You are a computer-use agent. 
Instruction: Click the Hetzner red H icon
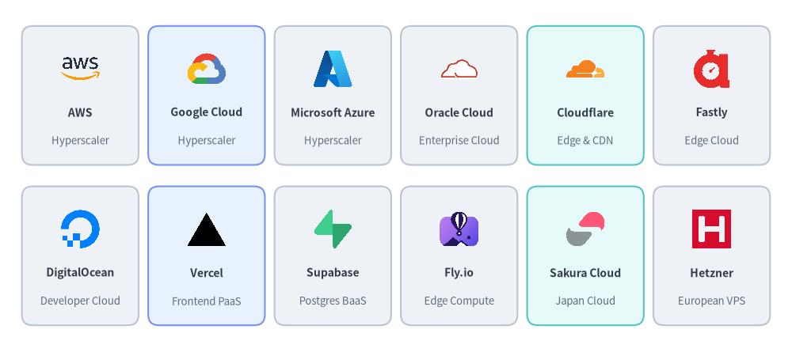coord(712,229)
